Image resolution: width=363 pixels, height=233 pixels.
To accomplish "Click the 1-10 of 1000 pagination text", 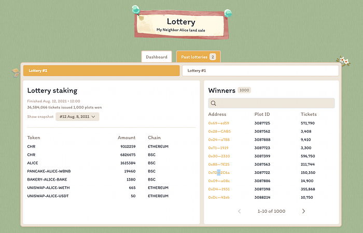I will tap(271, 211).
